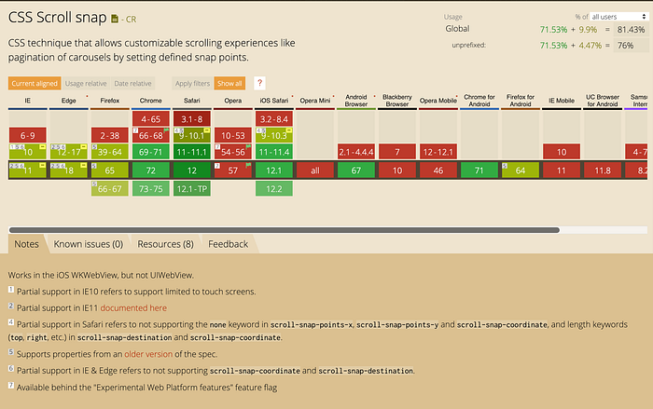Move the horizontal table scrollbar thumb
Viewport: 653px width, 409px height.
click(x=284, y=230)
